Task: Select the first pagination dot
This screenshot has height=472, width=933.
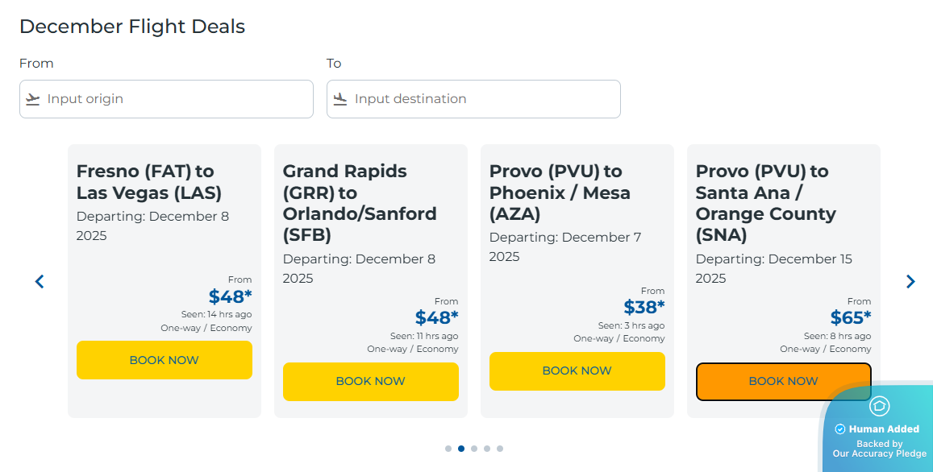Action: tap(448, 449)
